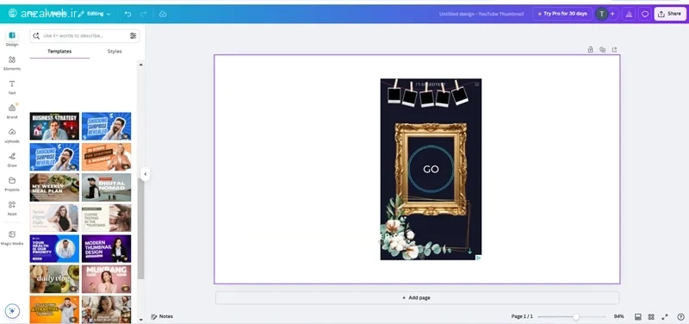Undo the last action
Viewport: 689px width, 324px height.
(127, 14)
